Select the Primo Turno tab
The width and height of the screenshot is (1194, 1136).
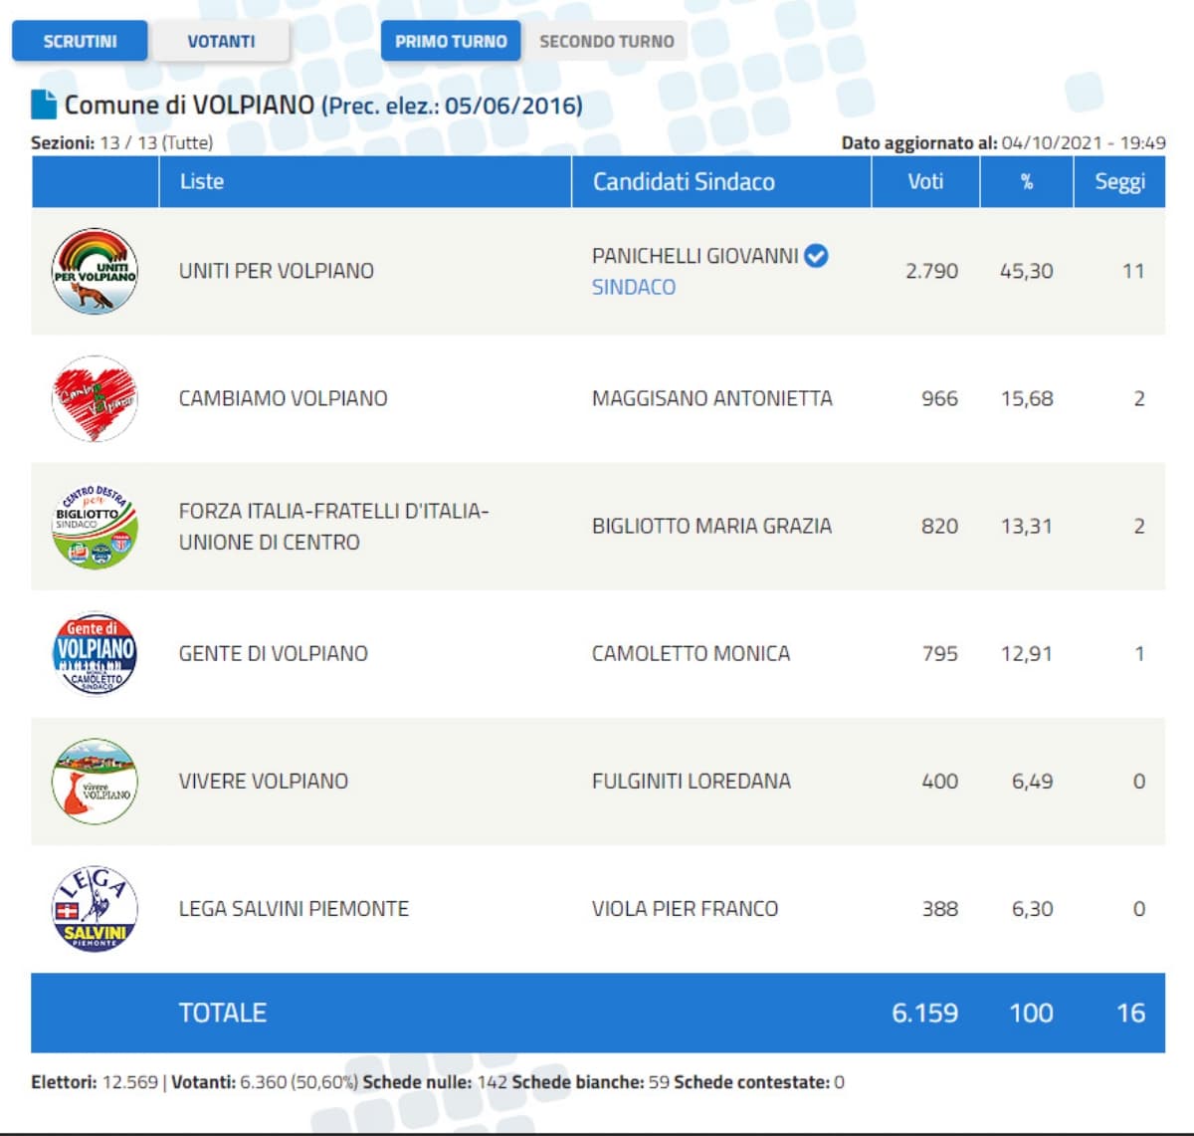point(451,41)
